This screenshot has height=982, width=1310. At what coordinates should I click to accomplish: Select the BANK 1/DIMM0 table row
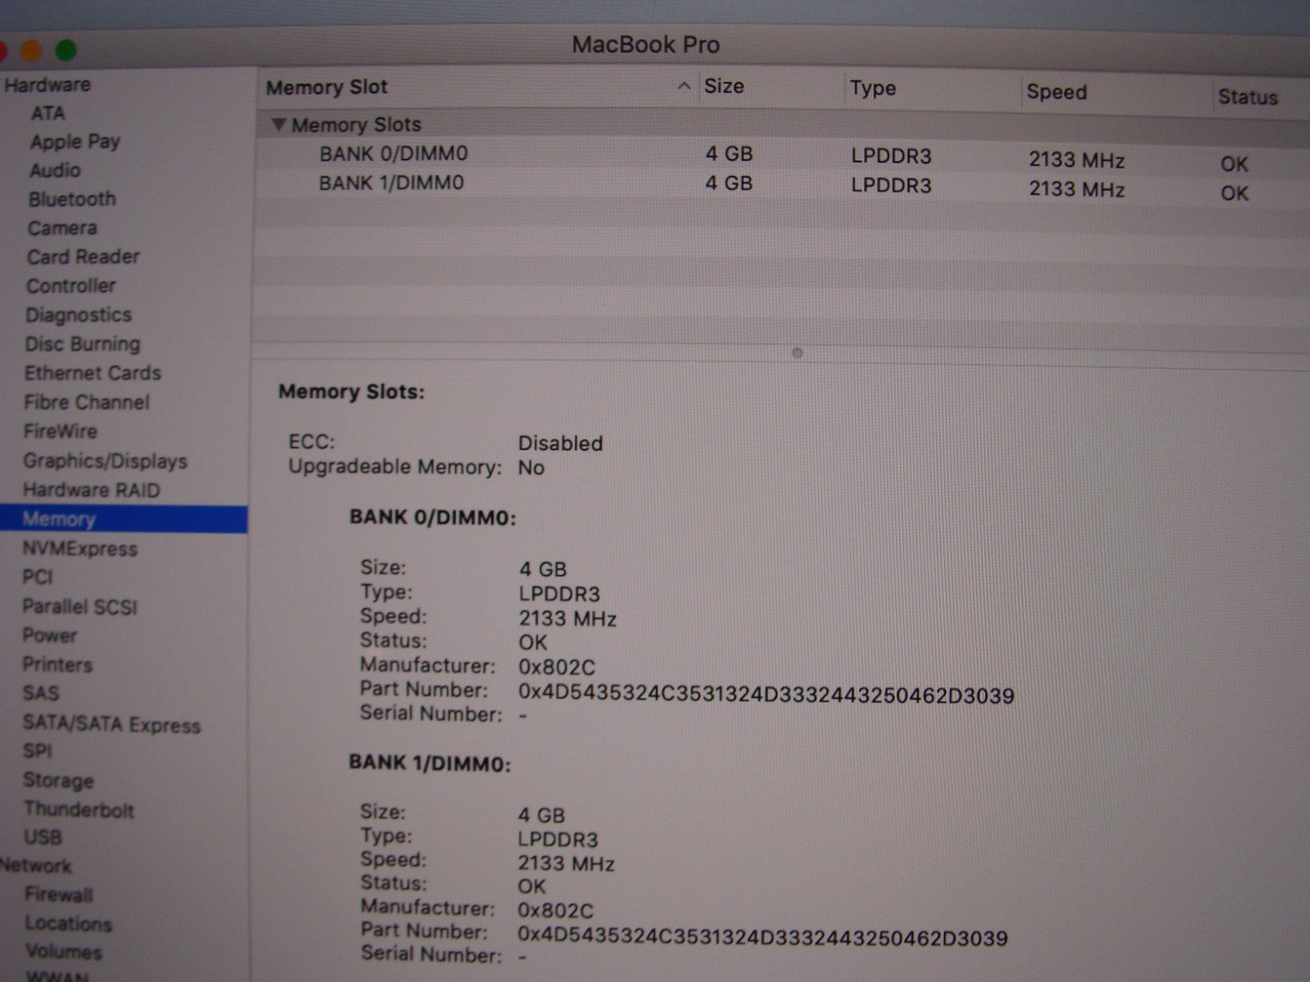(391, 182)
